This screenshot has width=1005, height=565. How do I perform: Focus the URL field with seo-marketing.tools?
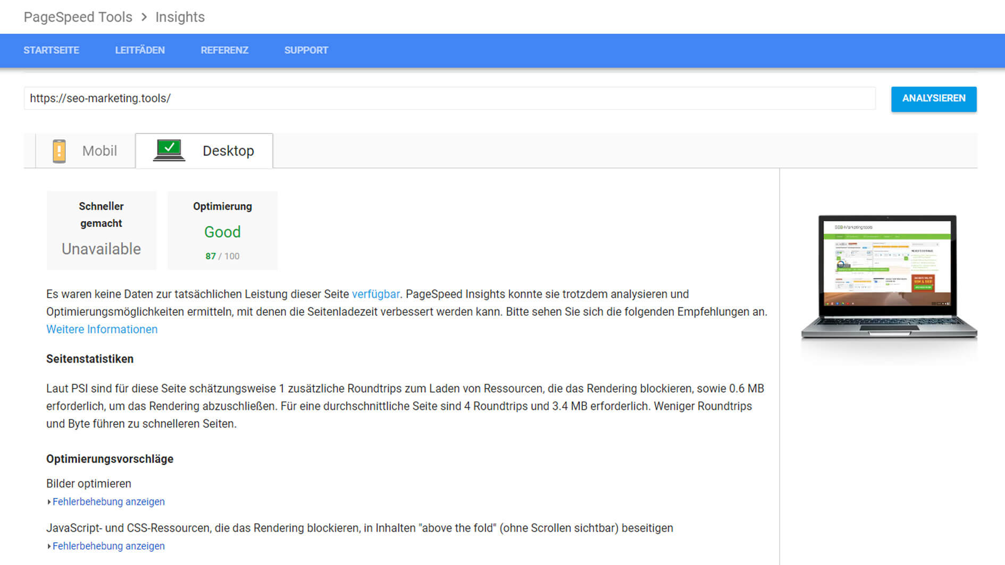click(449, 98)
